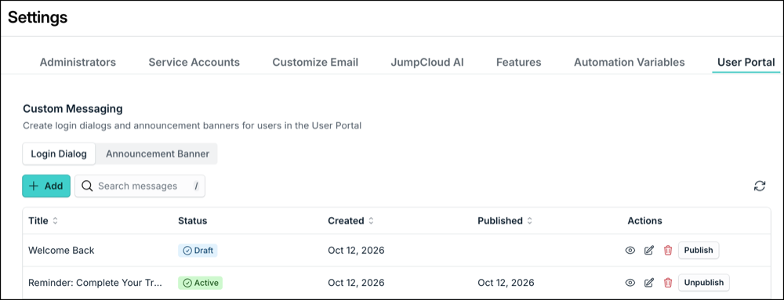
Task: Click the magnifier icon in search box
Action: pos(87,186)
